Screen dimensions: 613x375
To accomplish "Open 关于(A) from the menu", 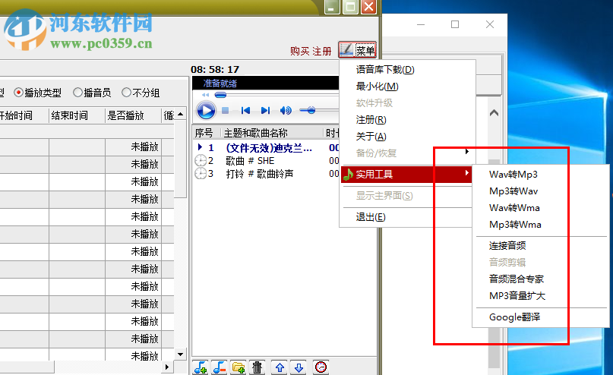I will 407,137.
